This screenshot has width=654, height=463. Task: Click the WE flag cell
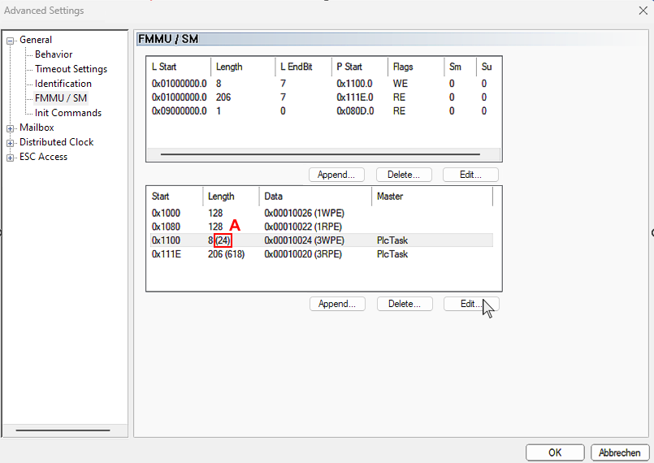(400, 84)
